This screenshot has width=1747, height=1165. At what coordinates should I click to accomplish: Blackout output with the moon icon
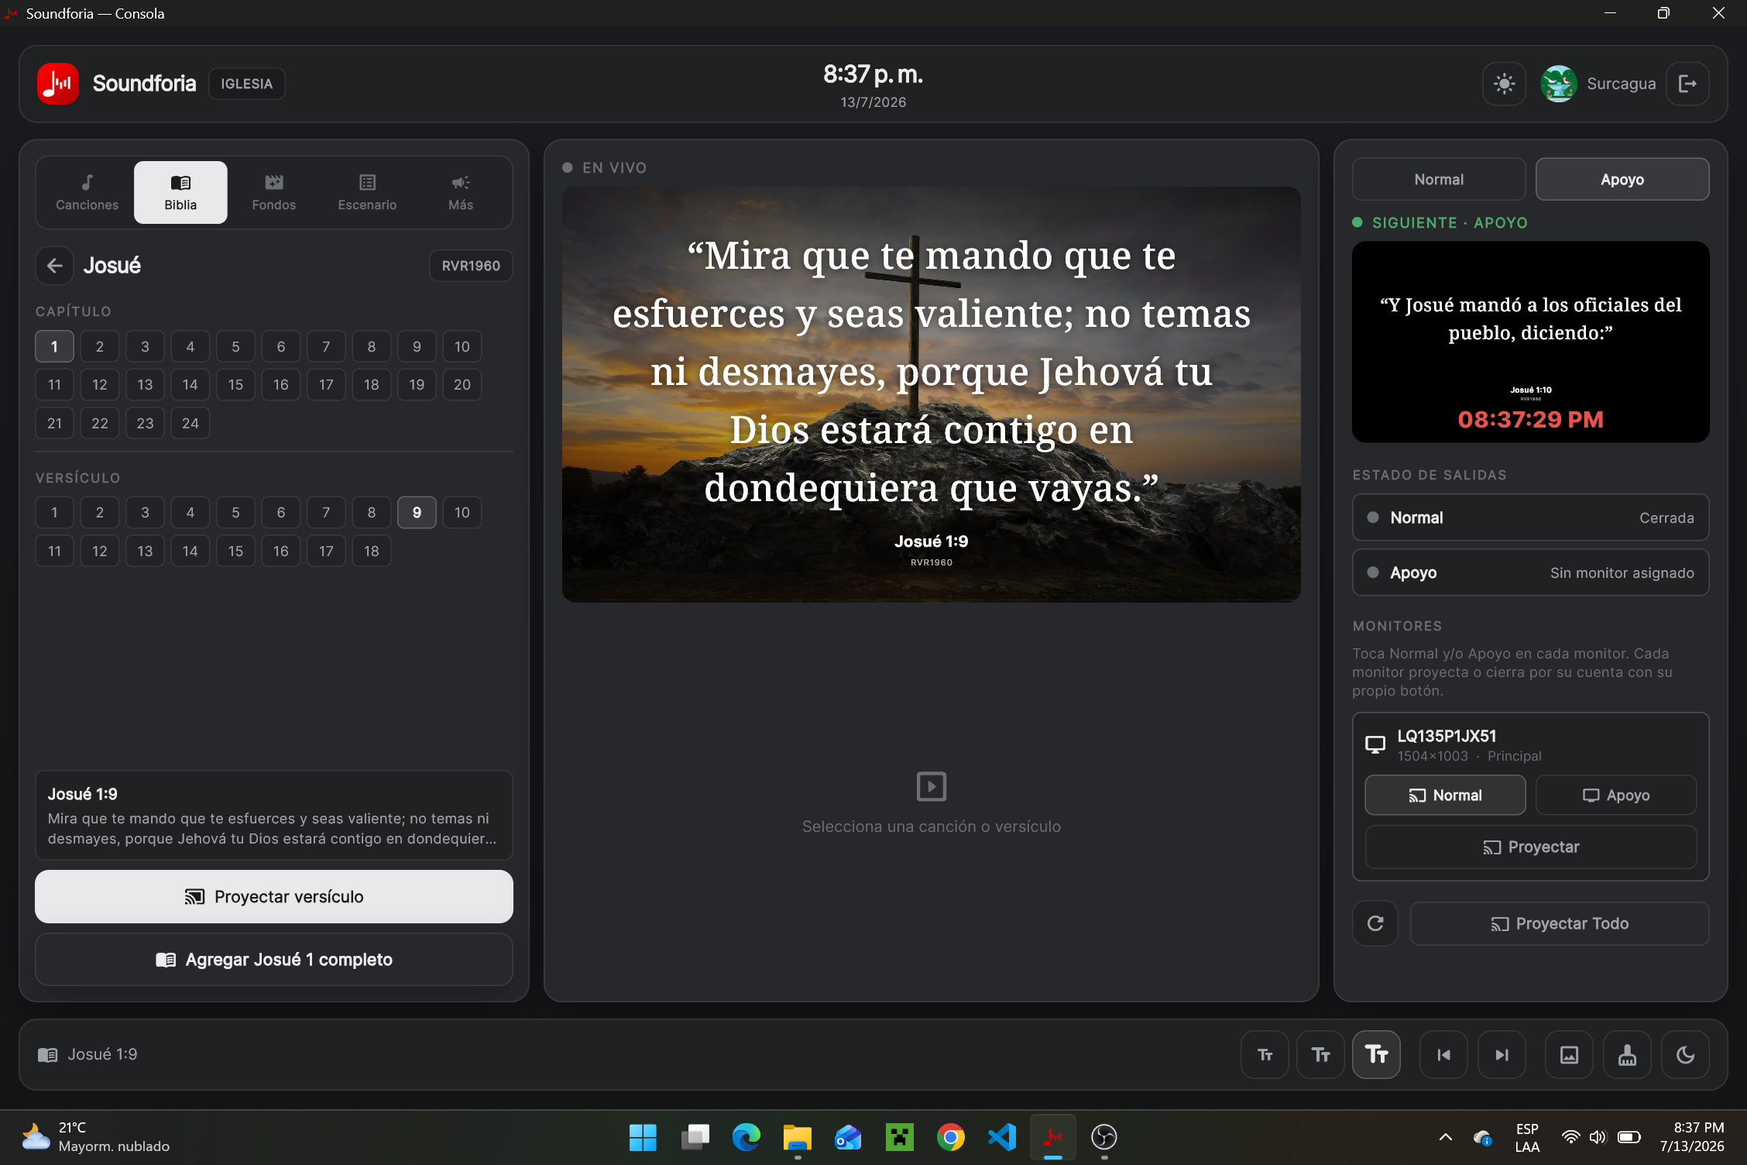pyautogui.click(x=1685, y=1055)
